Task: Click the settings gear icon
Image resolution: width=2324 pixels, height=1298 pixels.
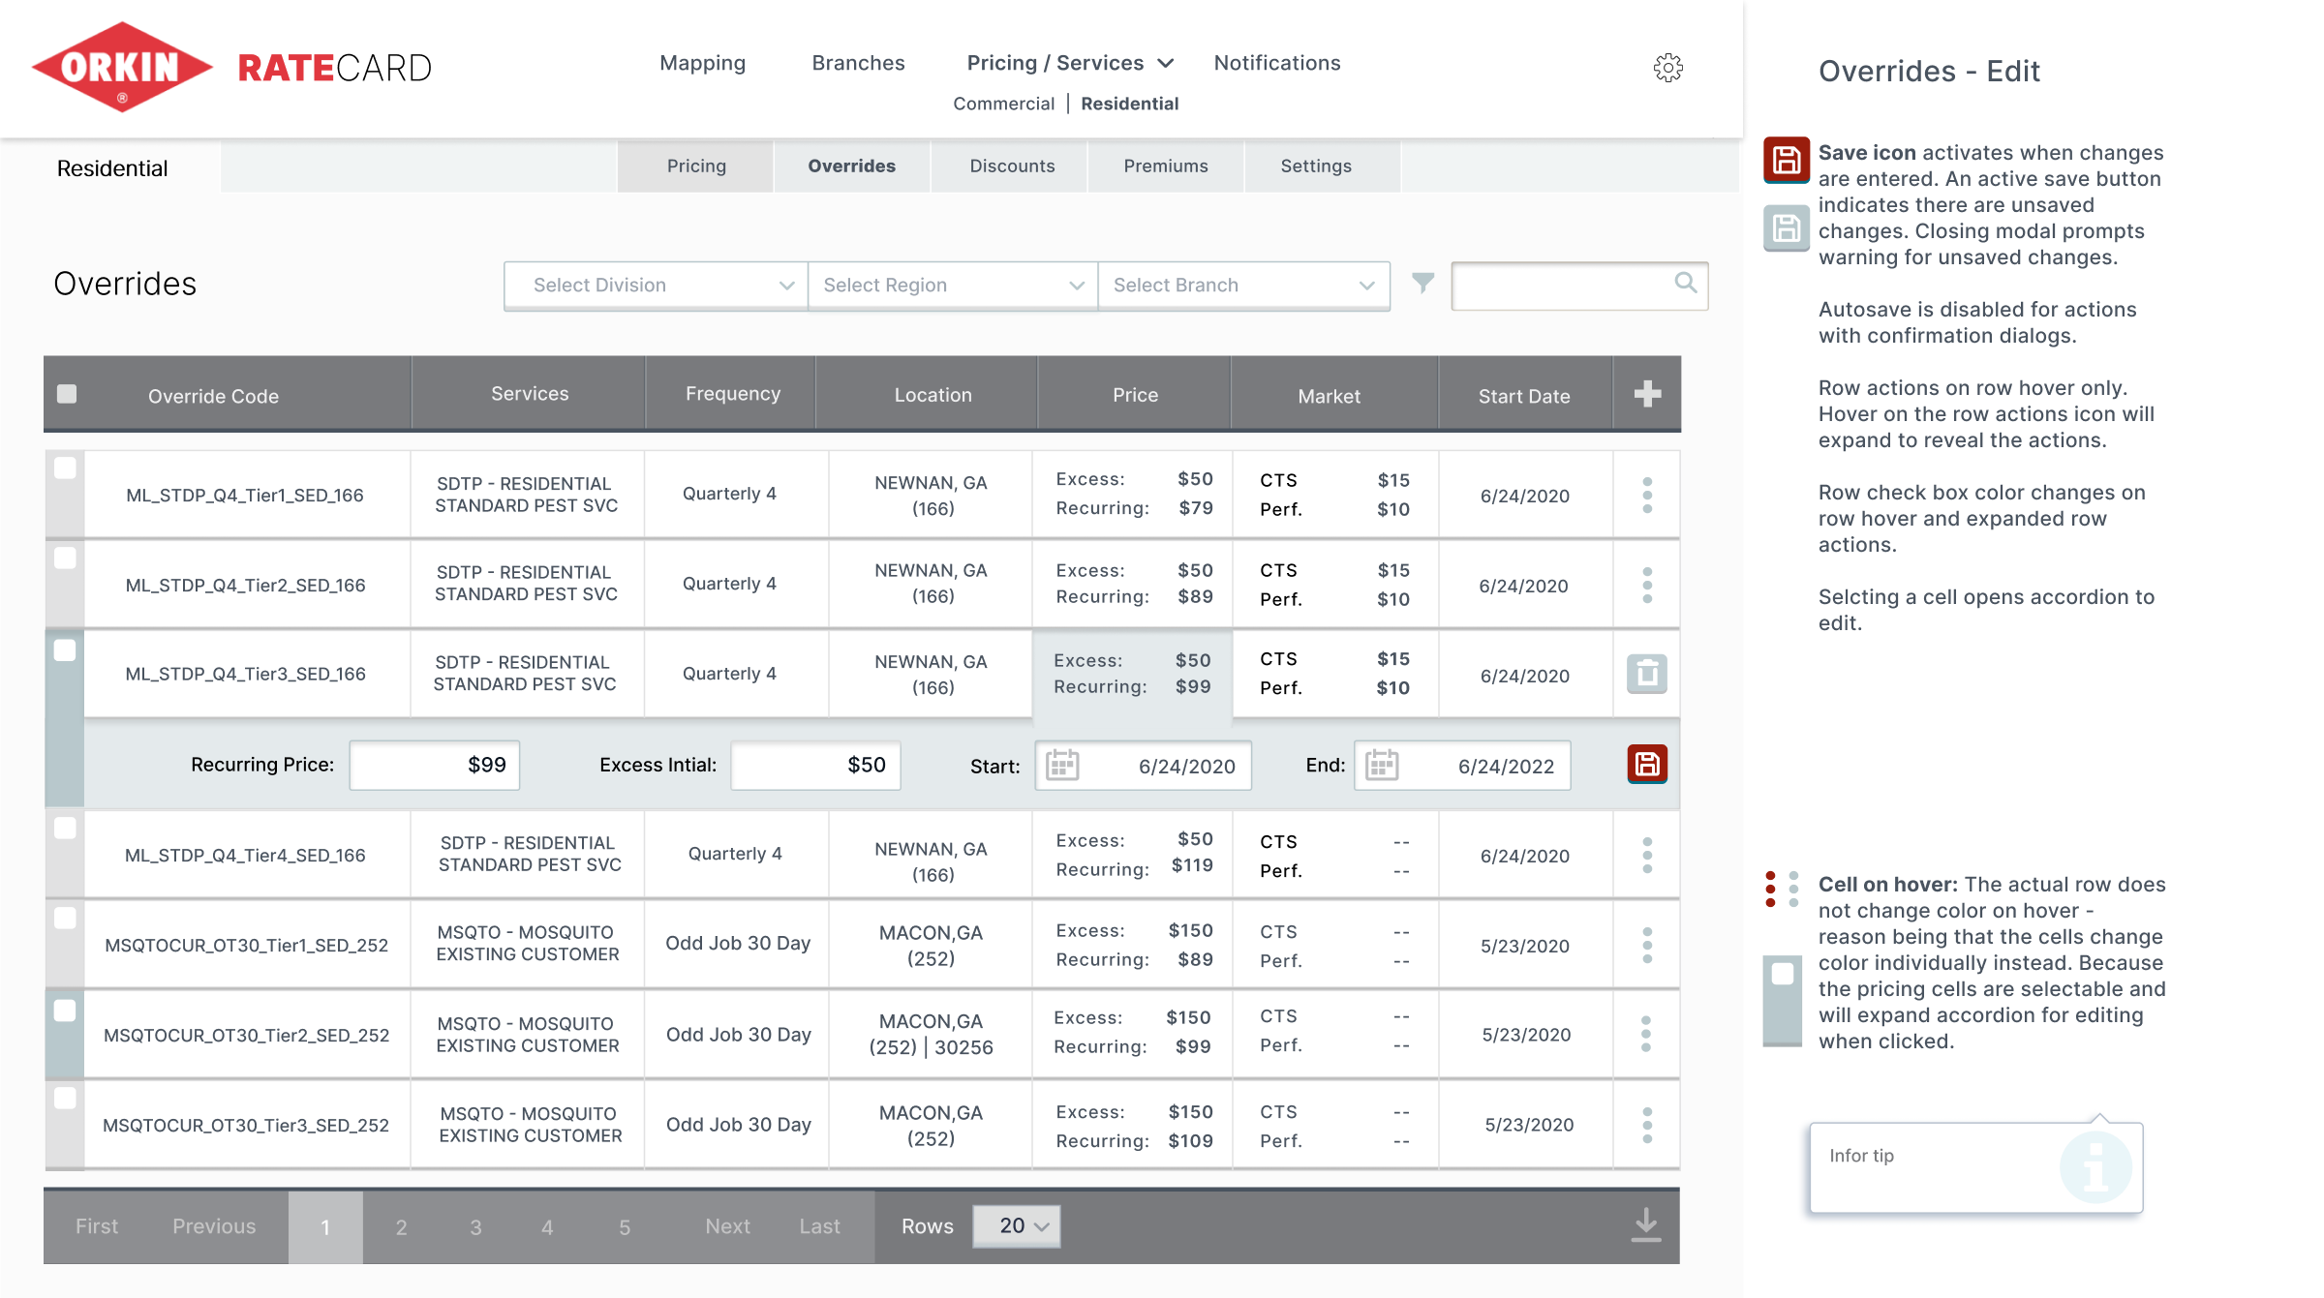Action: click(1667, 68)
